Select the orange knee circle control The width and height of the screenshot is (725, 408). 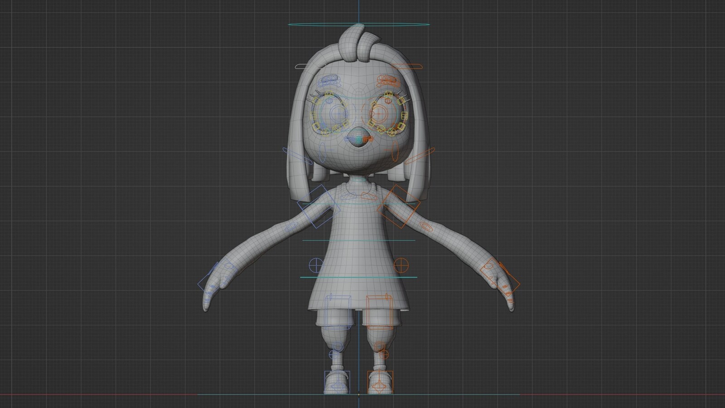381,347
